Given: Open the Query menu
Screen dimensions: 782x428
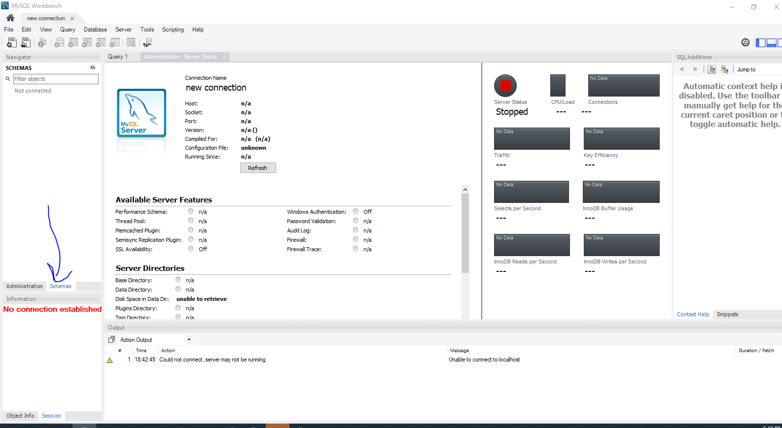Looking at the screenshot, I should click(x=68, y=30).
